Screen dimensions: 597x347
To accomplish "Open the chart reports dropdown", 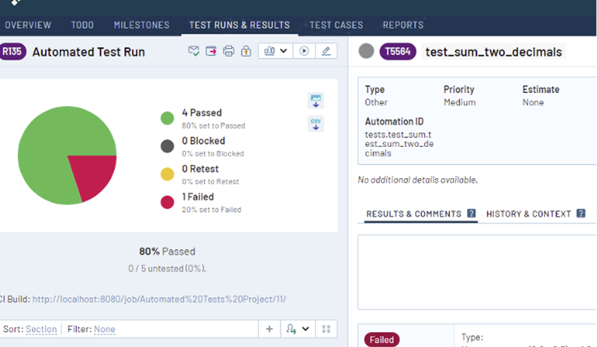I will 274,52.
